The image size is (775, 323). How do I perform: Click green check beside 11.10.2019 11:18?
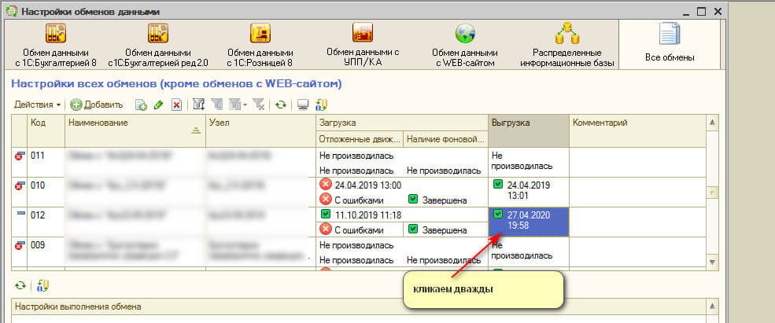[x=325, y=214]
